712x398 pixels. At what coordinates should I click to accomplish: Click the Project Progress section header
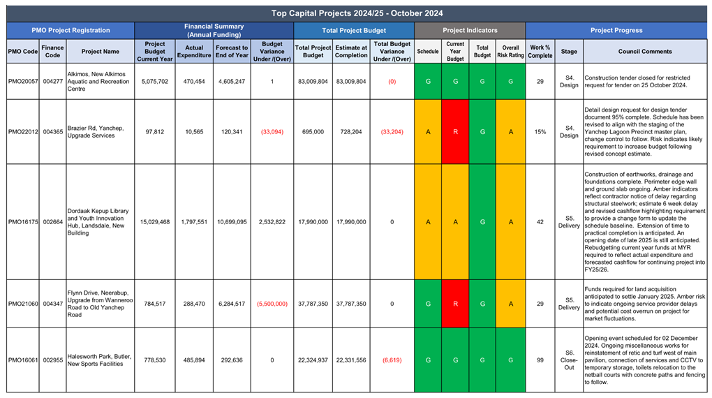616,31
